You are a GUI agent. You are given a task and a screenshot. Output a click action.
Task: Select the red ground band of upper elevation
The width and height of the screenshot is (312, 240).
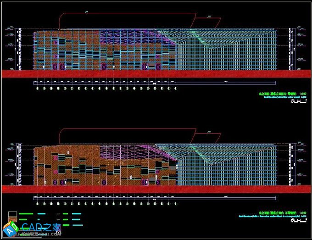(156, 73)
